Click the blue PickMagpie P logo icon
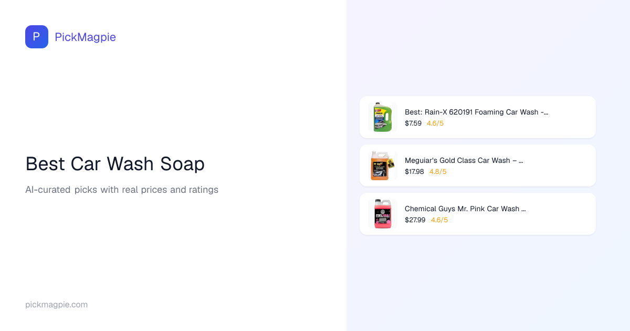This screenshot has height=331, width=630. [37, 37]
